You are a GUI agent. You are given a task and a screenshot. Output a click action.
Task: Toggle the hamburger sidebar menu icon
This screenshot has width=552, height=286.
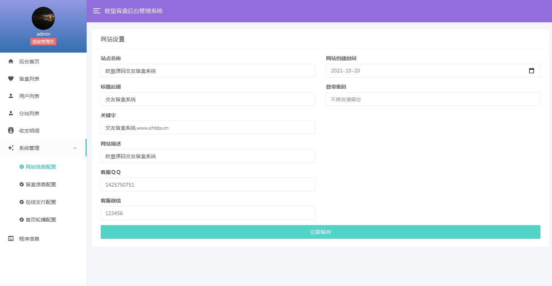tap(96, 11)
